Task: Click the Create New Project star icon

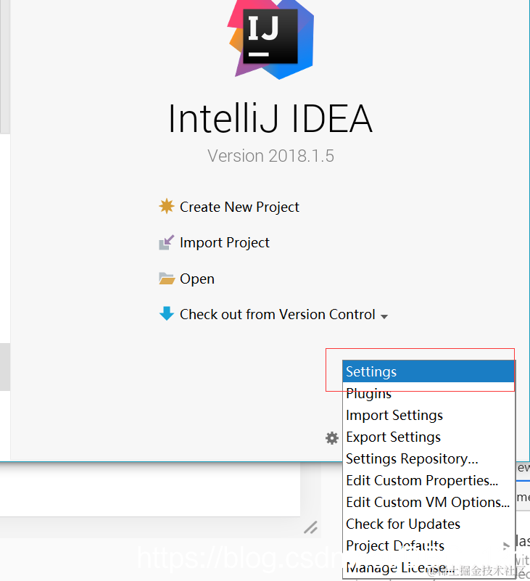Action: pyautogui.click(x=167, y=207)
